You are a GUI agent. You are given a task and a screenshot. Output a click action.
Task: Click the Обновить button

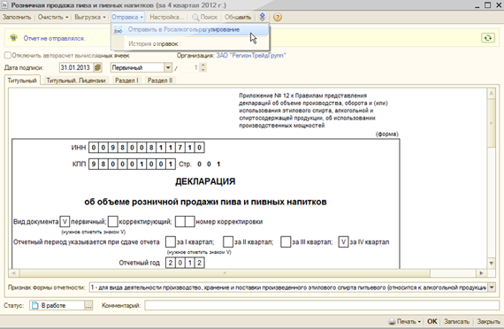pyautogui.click(x=238, y=17)
